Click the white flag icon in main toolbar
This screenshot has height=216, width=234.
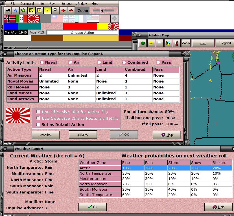(x=55, y=10)
